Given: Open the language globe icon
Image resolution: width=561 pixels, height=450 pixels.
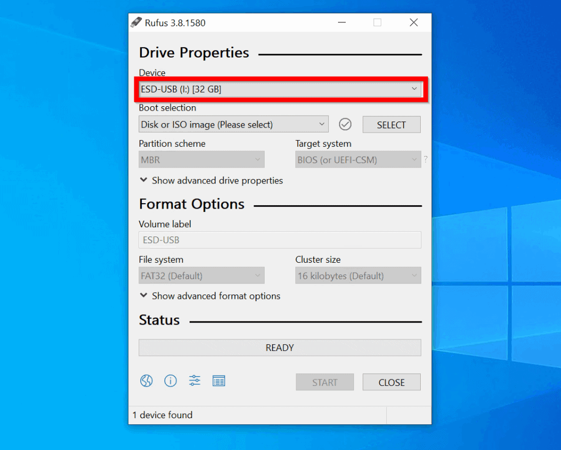Looking at the screenshot, I should coord(146,381).
